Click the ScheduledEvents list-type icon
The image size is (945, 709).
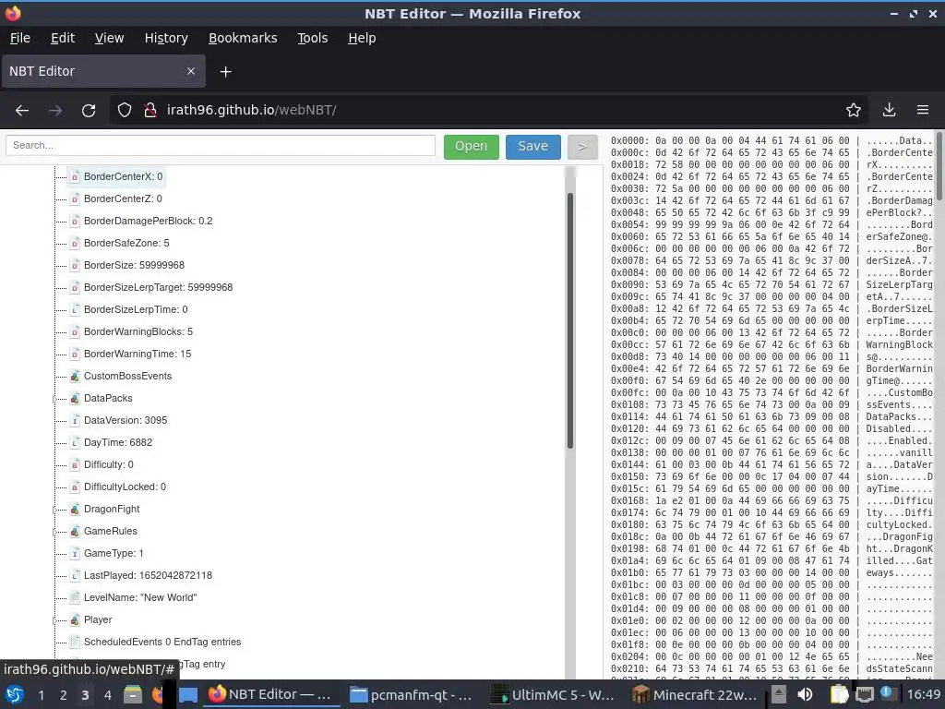(x=75, y=643)
